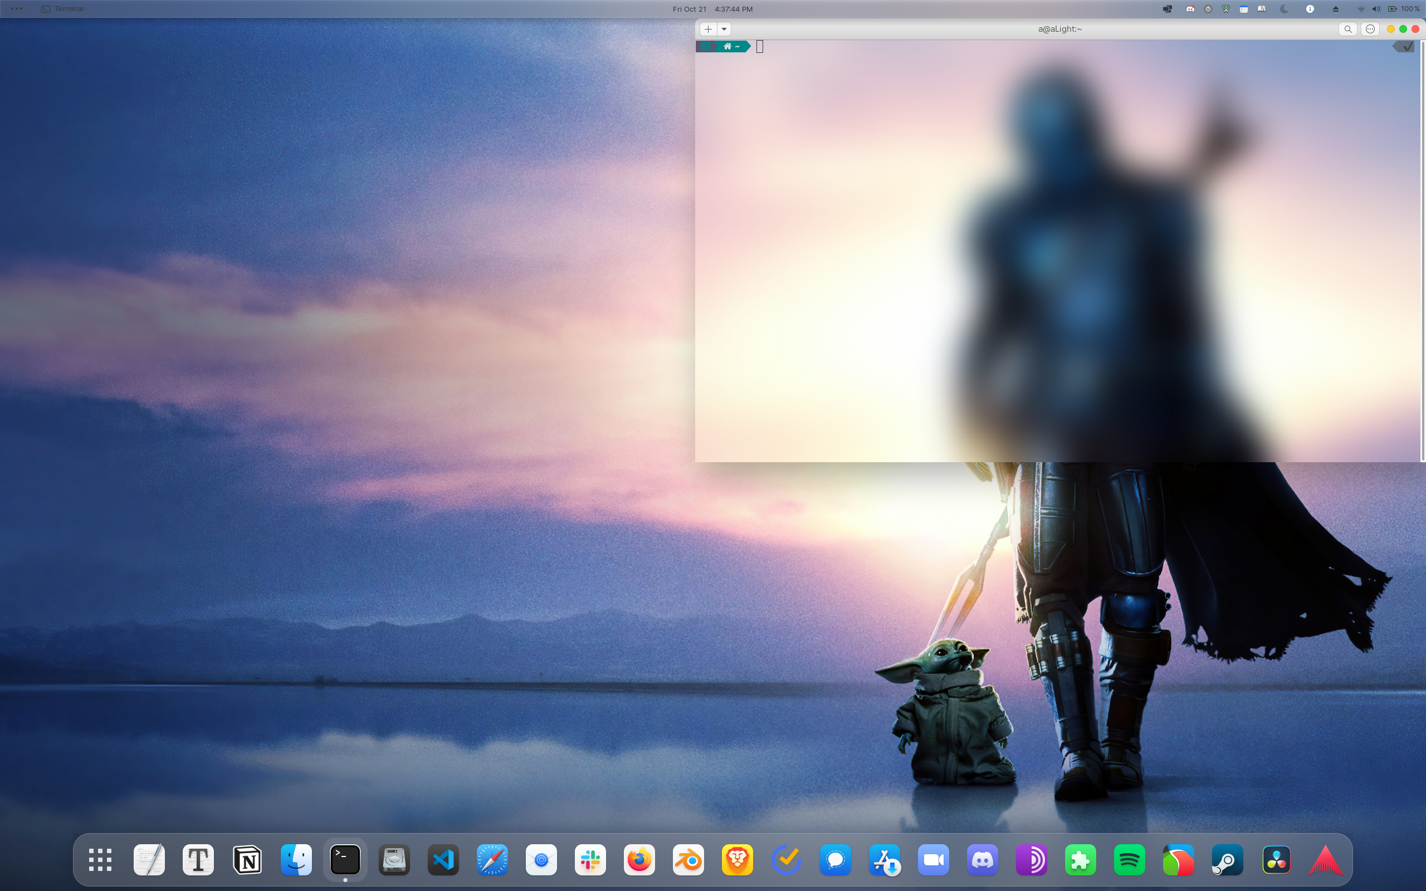Toggle dark mode via the moon menu bar icon
The image size is (1426, 891).
(1285, 9)
